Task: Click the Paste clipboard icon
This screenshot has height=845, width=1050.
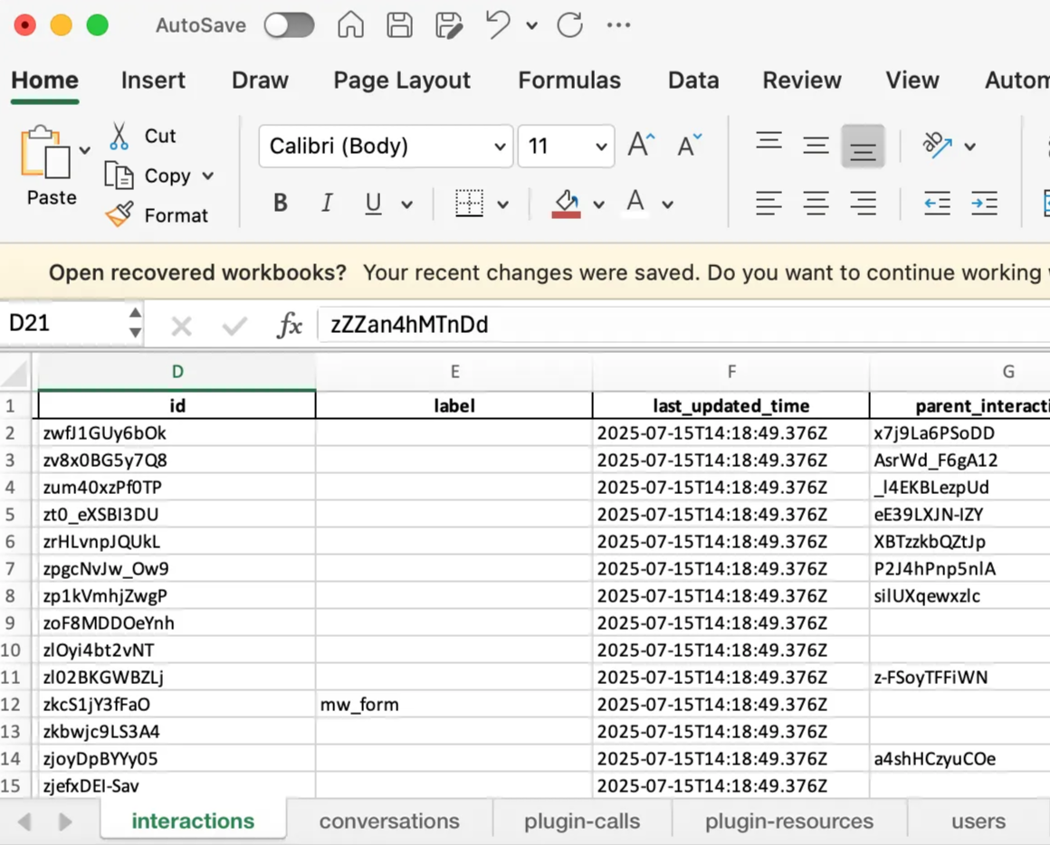Action: [45, 152]
